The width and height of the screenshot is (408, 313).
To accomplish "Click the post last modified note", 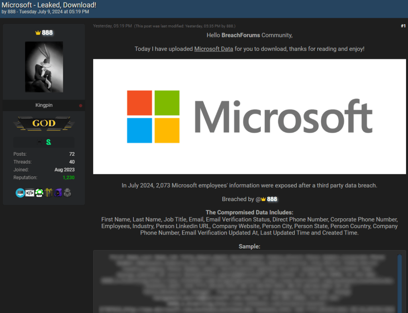I will (x=185, y=26).
